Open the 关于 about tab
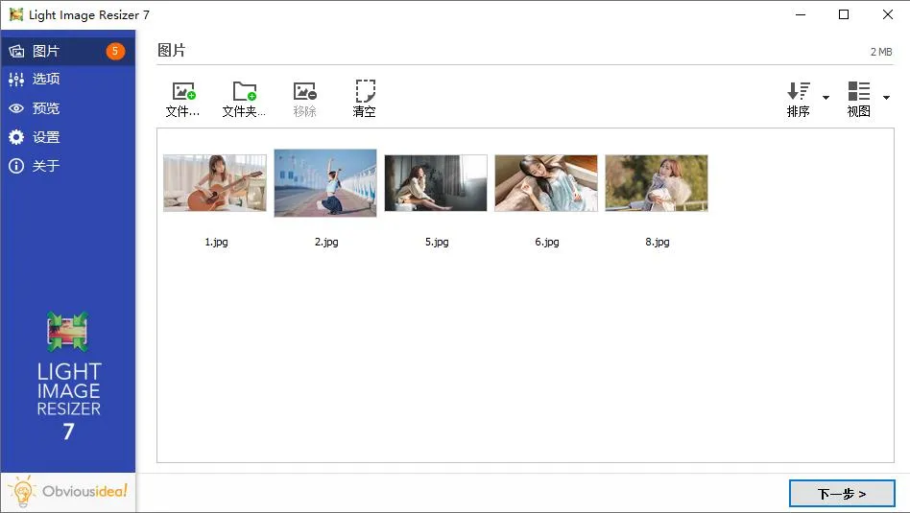 [x=46, y=166]
